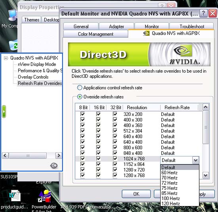Switch to the Color Management tab

96,34
